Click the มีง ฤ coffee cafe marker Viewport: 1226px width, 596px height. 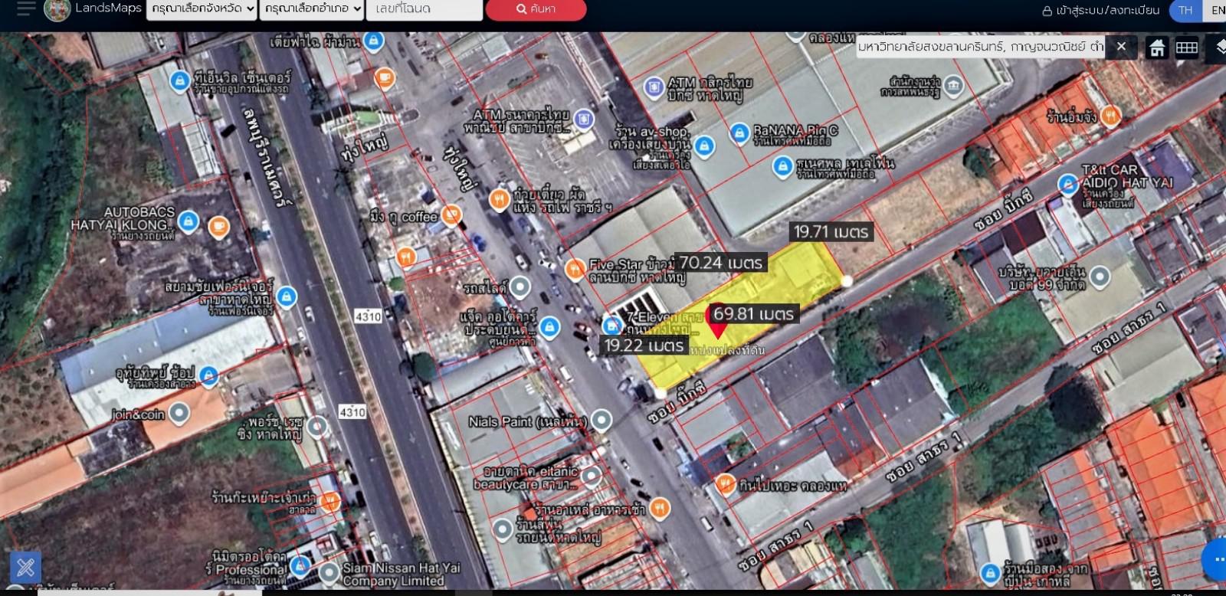(x=452, y=215)
